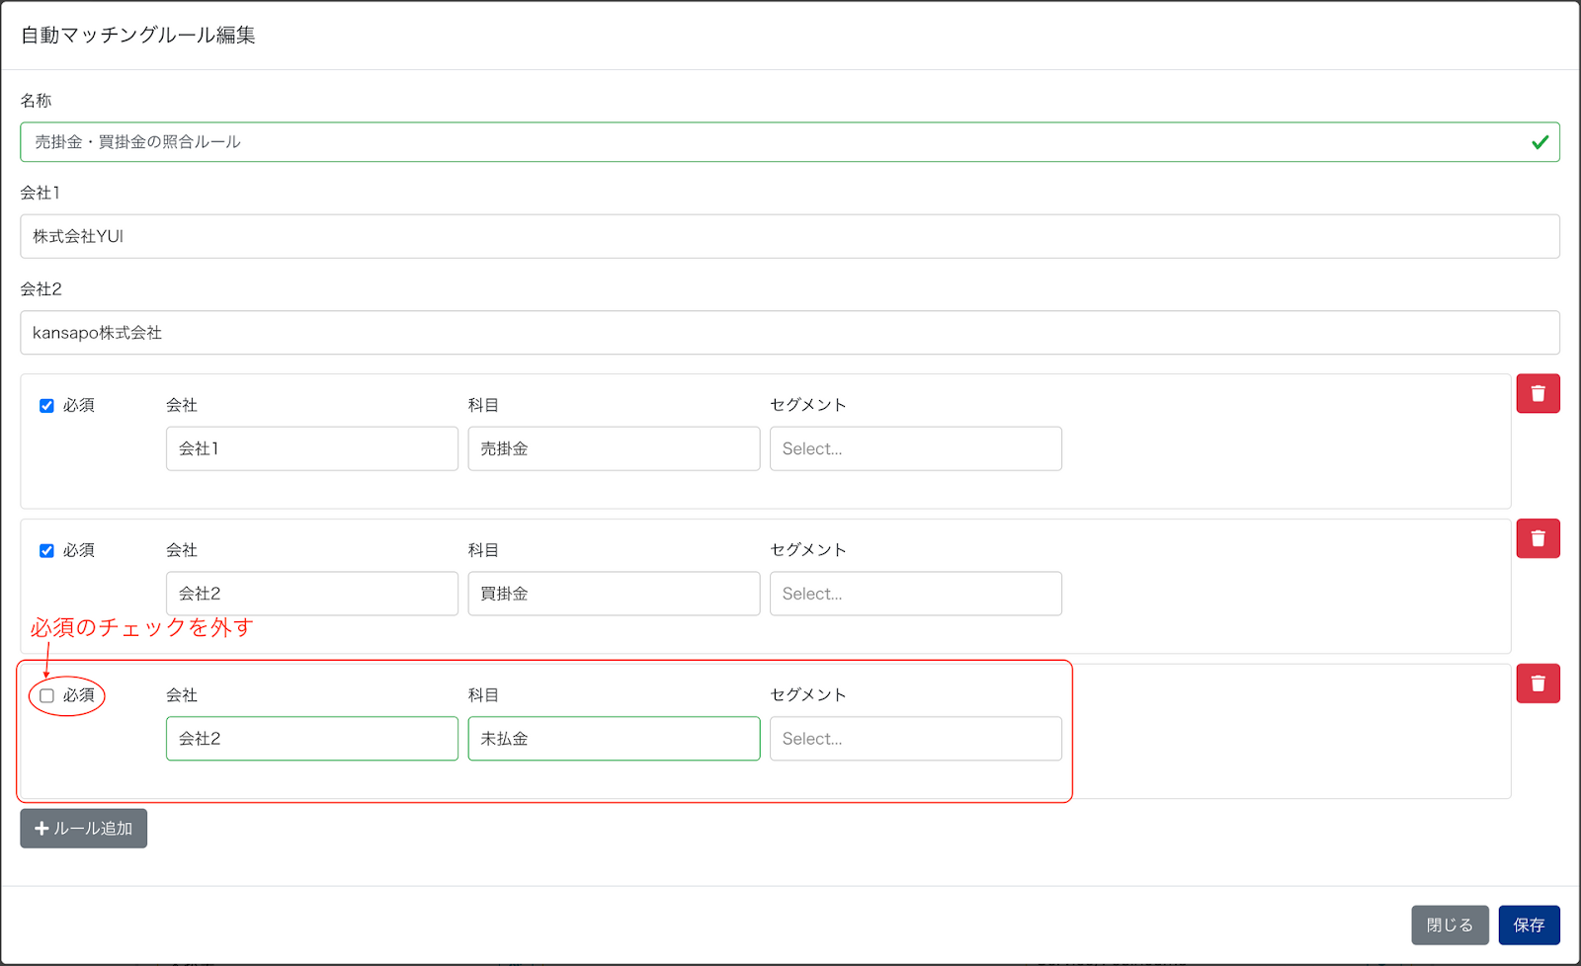Open 科目 dropdown showing 未払金
Image resolution: width=1581 pixels, height=966 pixels.
tap(614, 739)
